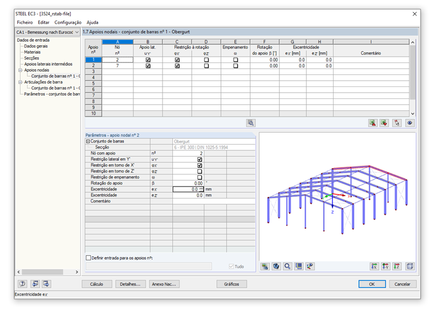Screen dimensions: 435x310
Task: Go to the next input window arrow icon
Action: coord(46,284)
